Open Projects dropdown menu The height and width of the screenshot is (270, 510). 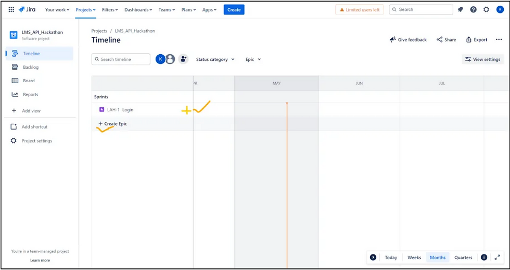click(85, 10)
